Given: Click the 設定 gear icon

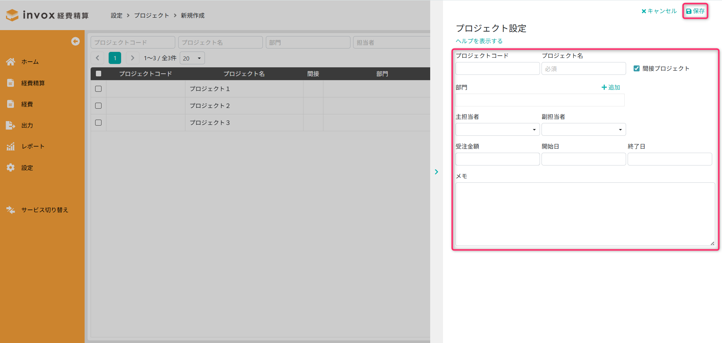Looking at the screenshot, I should pos(11,168).
